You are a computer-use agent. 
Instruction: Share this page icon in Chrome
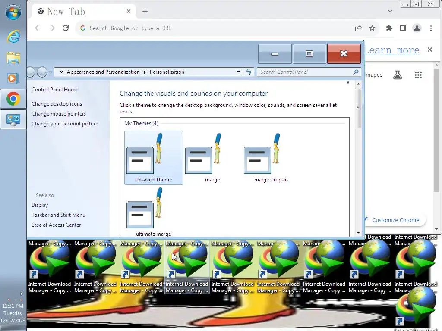[x=358, y=28]
